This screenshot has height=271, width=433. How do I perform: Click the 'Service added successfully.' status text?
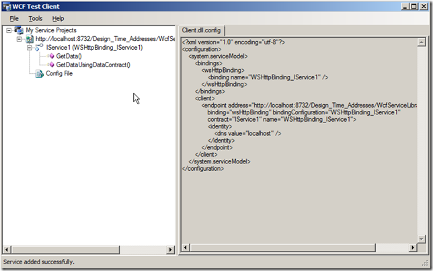tap(39, 262)
